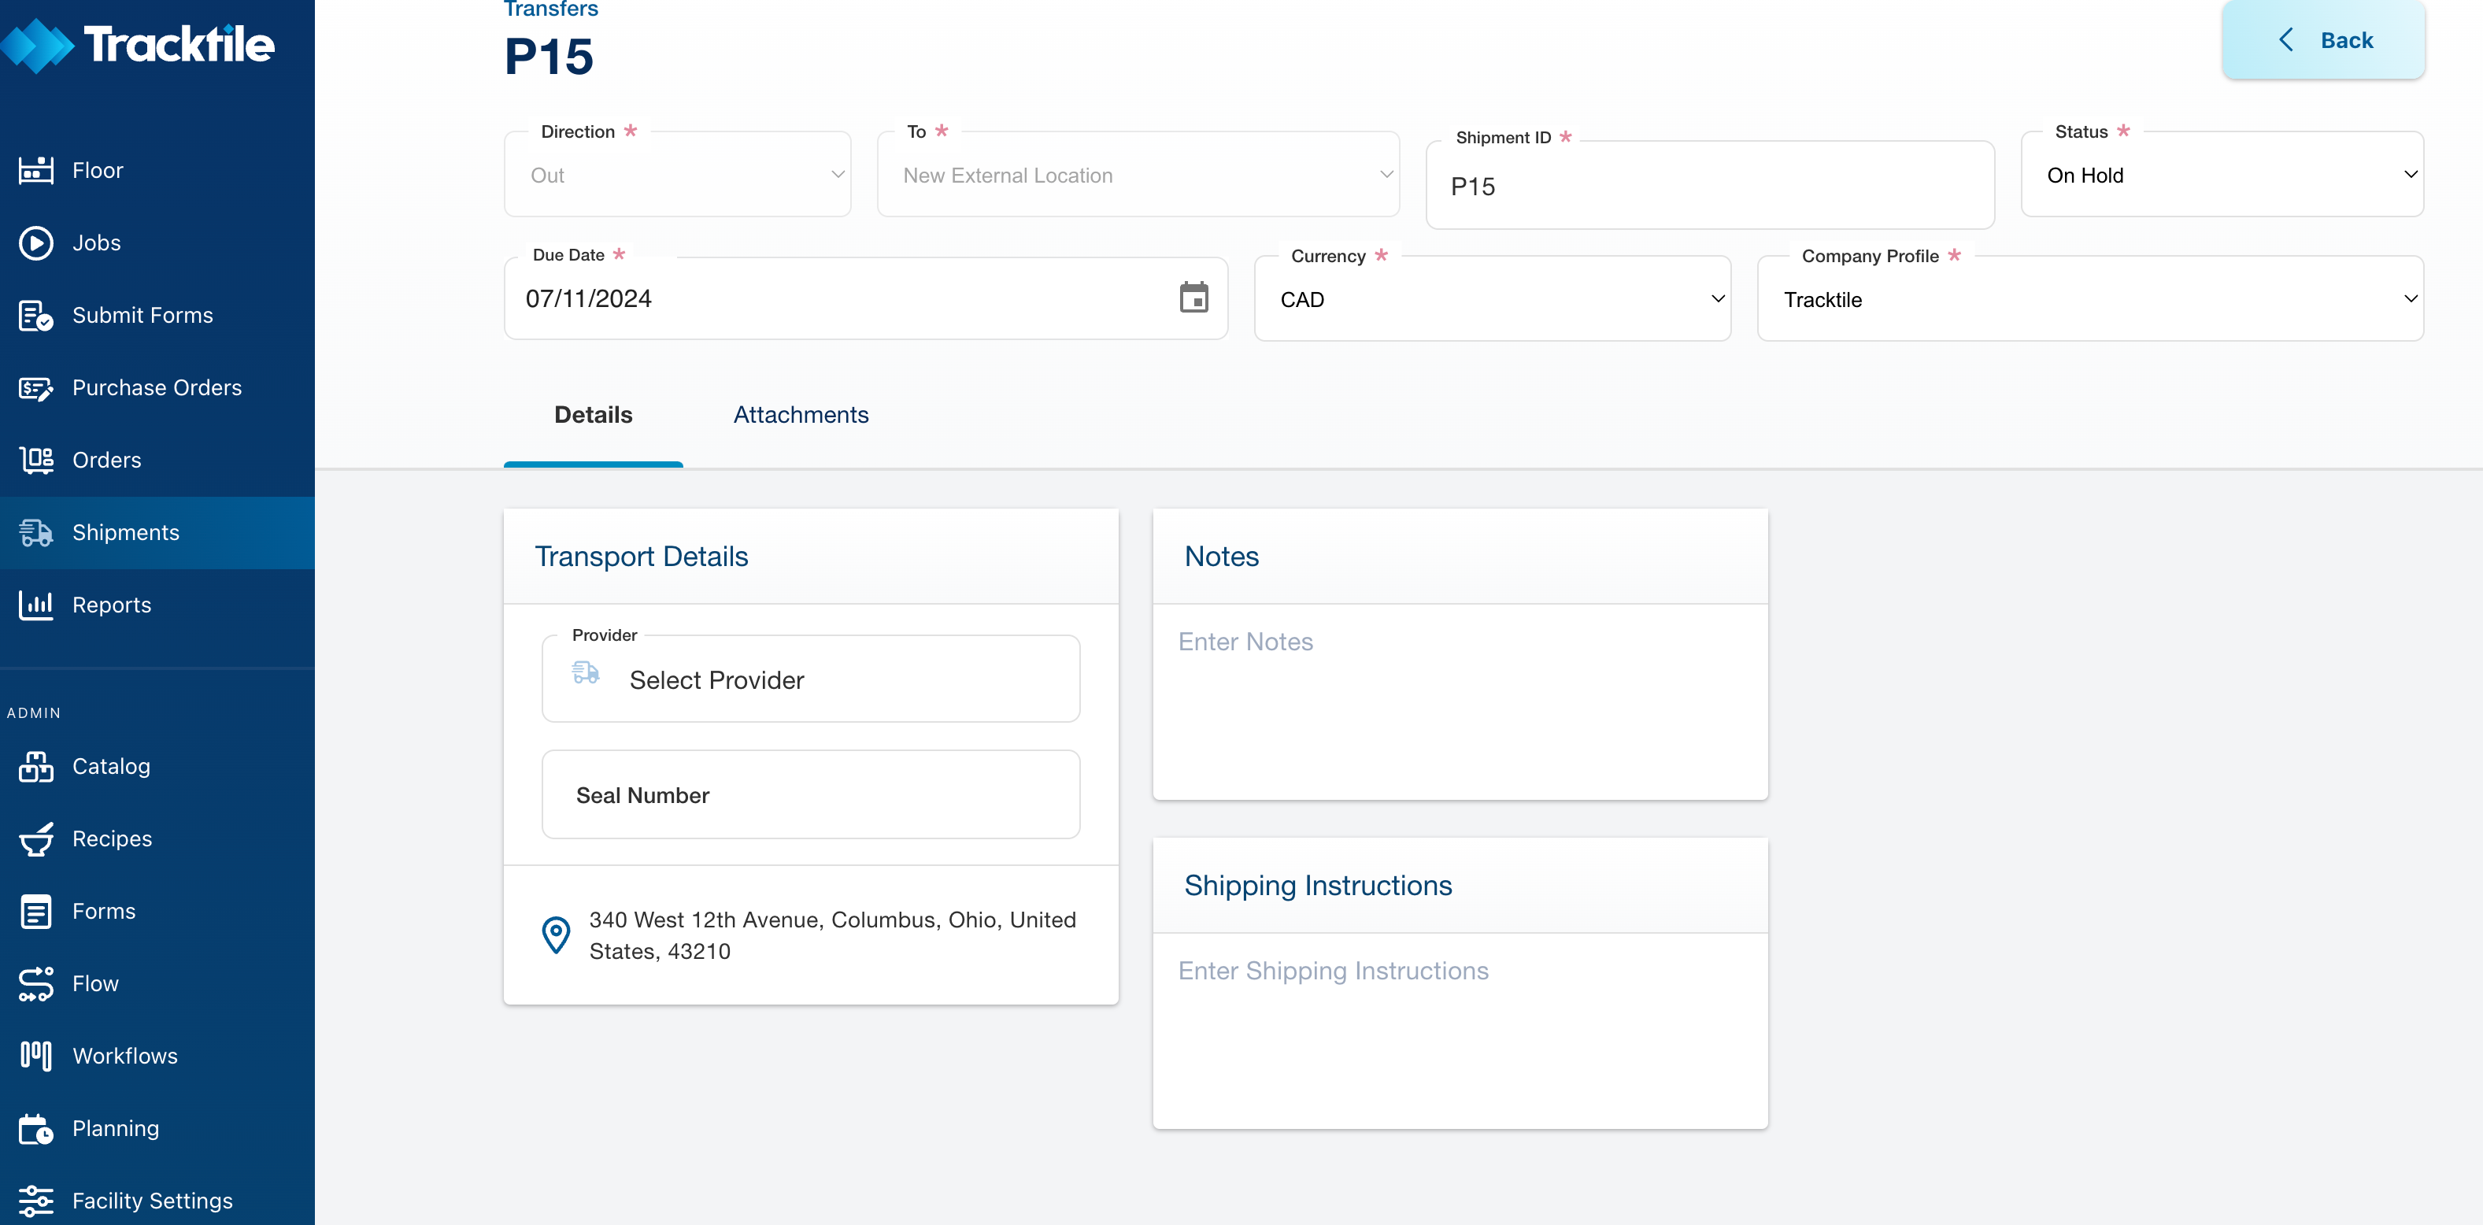Select the Details tab
This screenshot has width=2483, height=1225.
point(593,416)
